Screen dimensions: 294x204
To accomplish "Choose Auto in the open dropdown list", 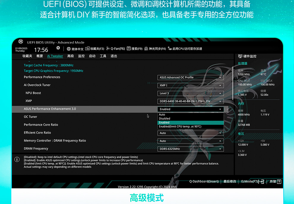I will click(x=190, y=115).
